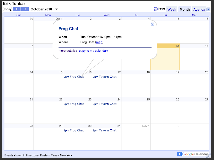Click the Print printer icon
The image size is (214, 160).
[x=155, y=9]
